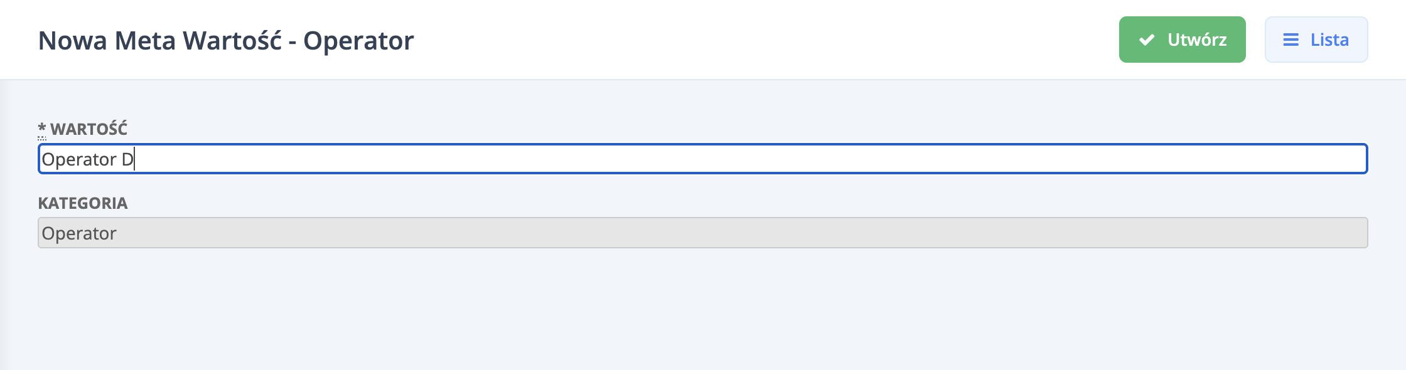Click blank header space between title and Utwórz
The width and height of the screenshot is (1406, 370).
[753, 40]
